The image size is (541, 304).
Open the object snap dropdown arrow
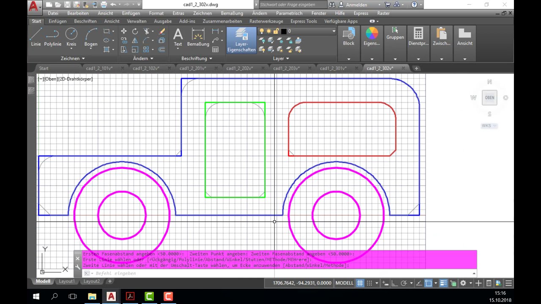[x=435, y=283]
